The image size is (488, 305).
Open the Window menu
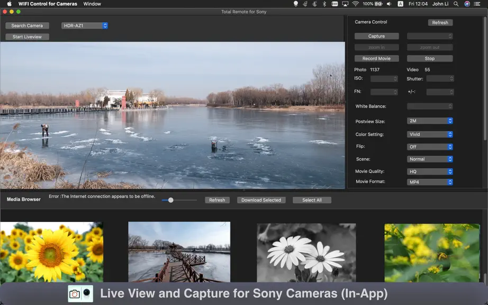point(92,4)
